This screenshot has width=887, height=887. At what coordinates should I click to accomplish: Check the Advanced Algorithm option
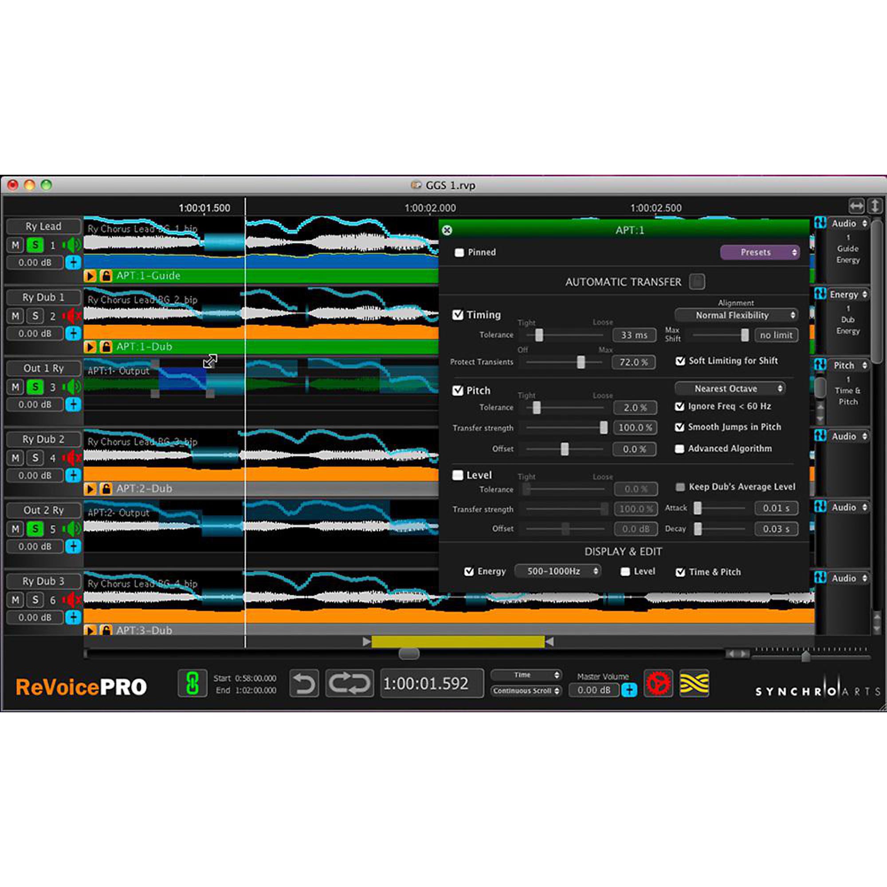[679, 448]
